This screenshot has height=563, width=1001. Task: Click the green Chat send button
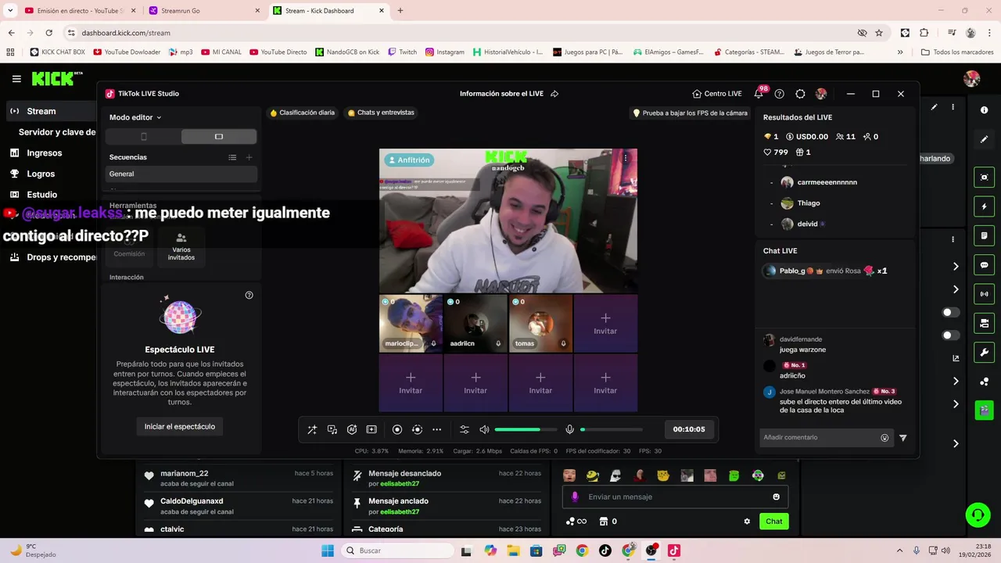pyautogui.click(x=774, y=522)
